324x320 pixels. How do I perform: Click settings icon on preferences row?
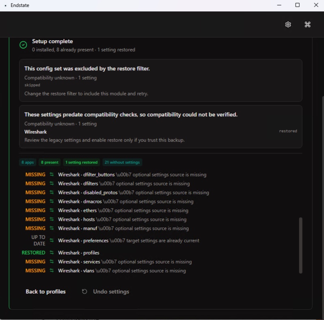click(x=52, y=240)
